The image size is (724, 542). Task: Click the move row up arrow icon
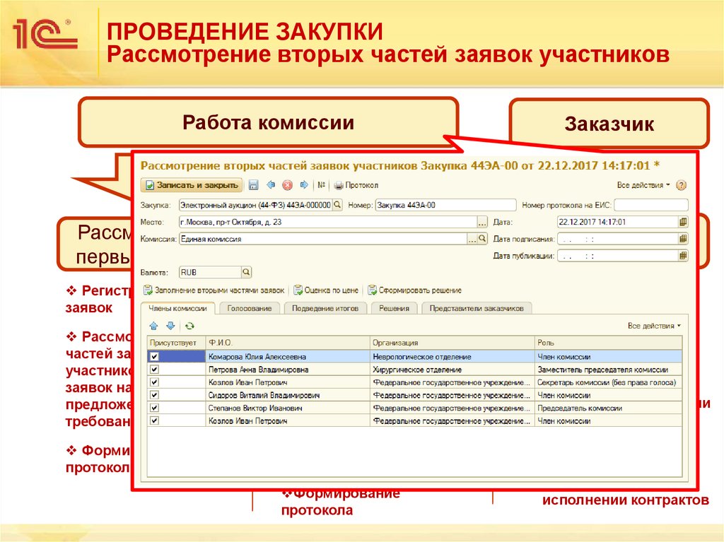click(x=153, y=324)
